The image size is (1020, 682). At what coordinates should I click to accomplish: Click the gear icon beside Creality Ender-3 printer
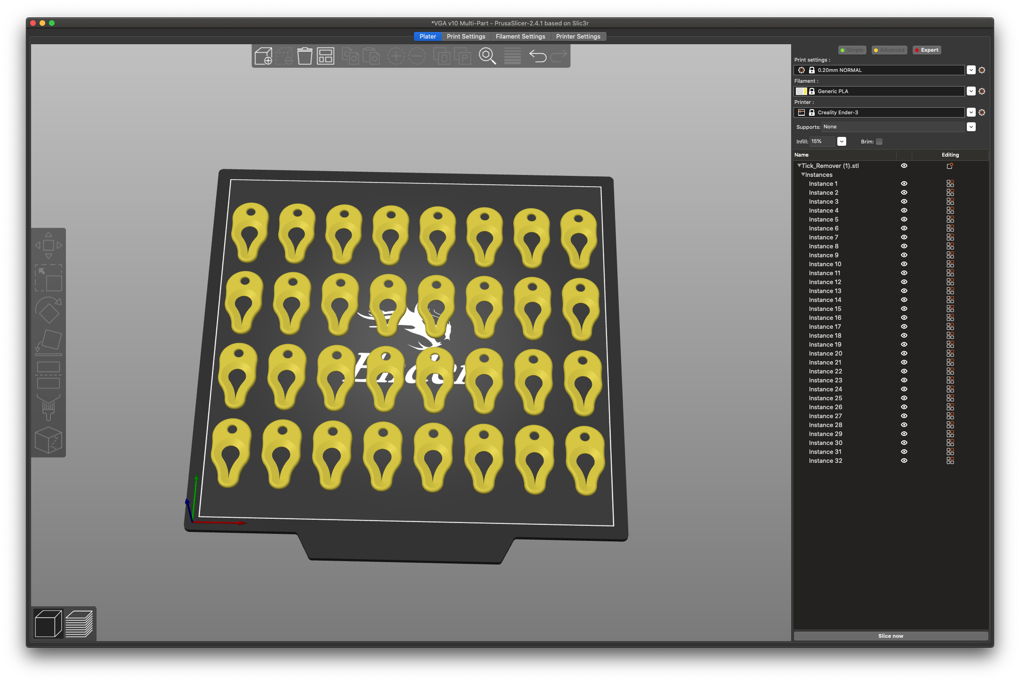click(982, 112)
